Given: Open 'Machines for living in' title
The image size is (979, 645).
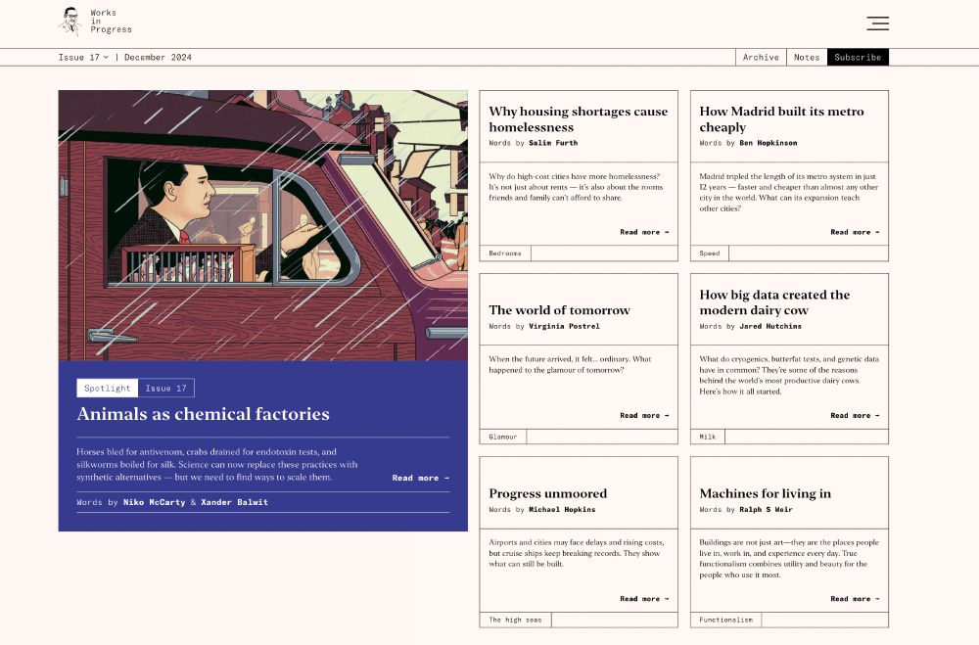Looking at the screenshot, I should tap(765, 493).
